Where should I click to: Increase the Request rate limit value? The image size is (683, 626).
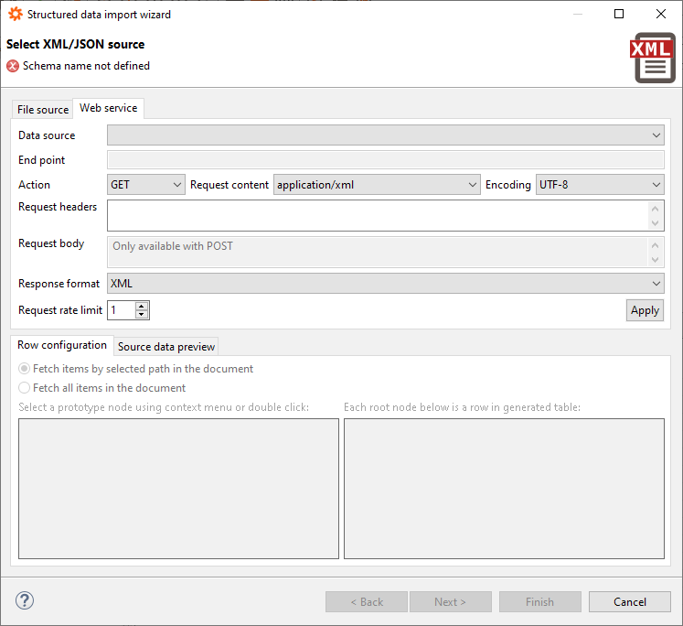coord(142,307)
